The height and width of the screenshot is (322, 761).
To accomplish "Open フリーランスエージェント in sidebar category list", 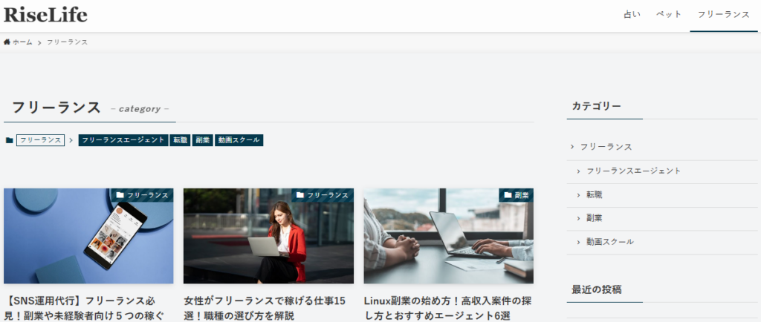I will [633, 171].
